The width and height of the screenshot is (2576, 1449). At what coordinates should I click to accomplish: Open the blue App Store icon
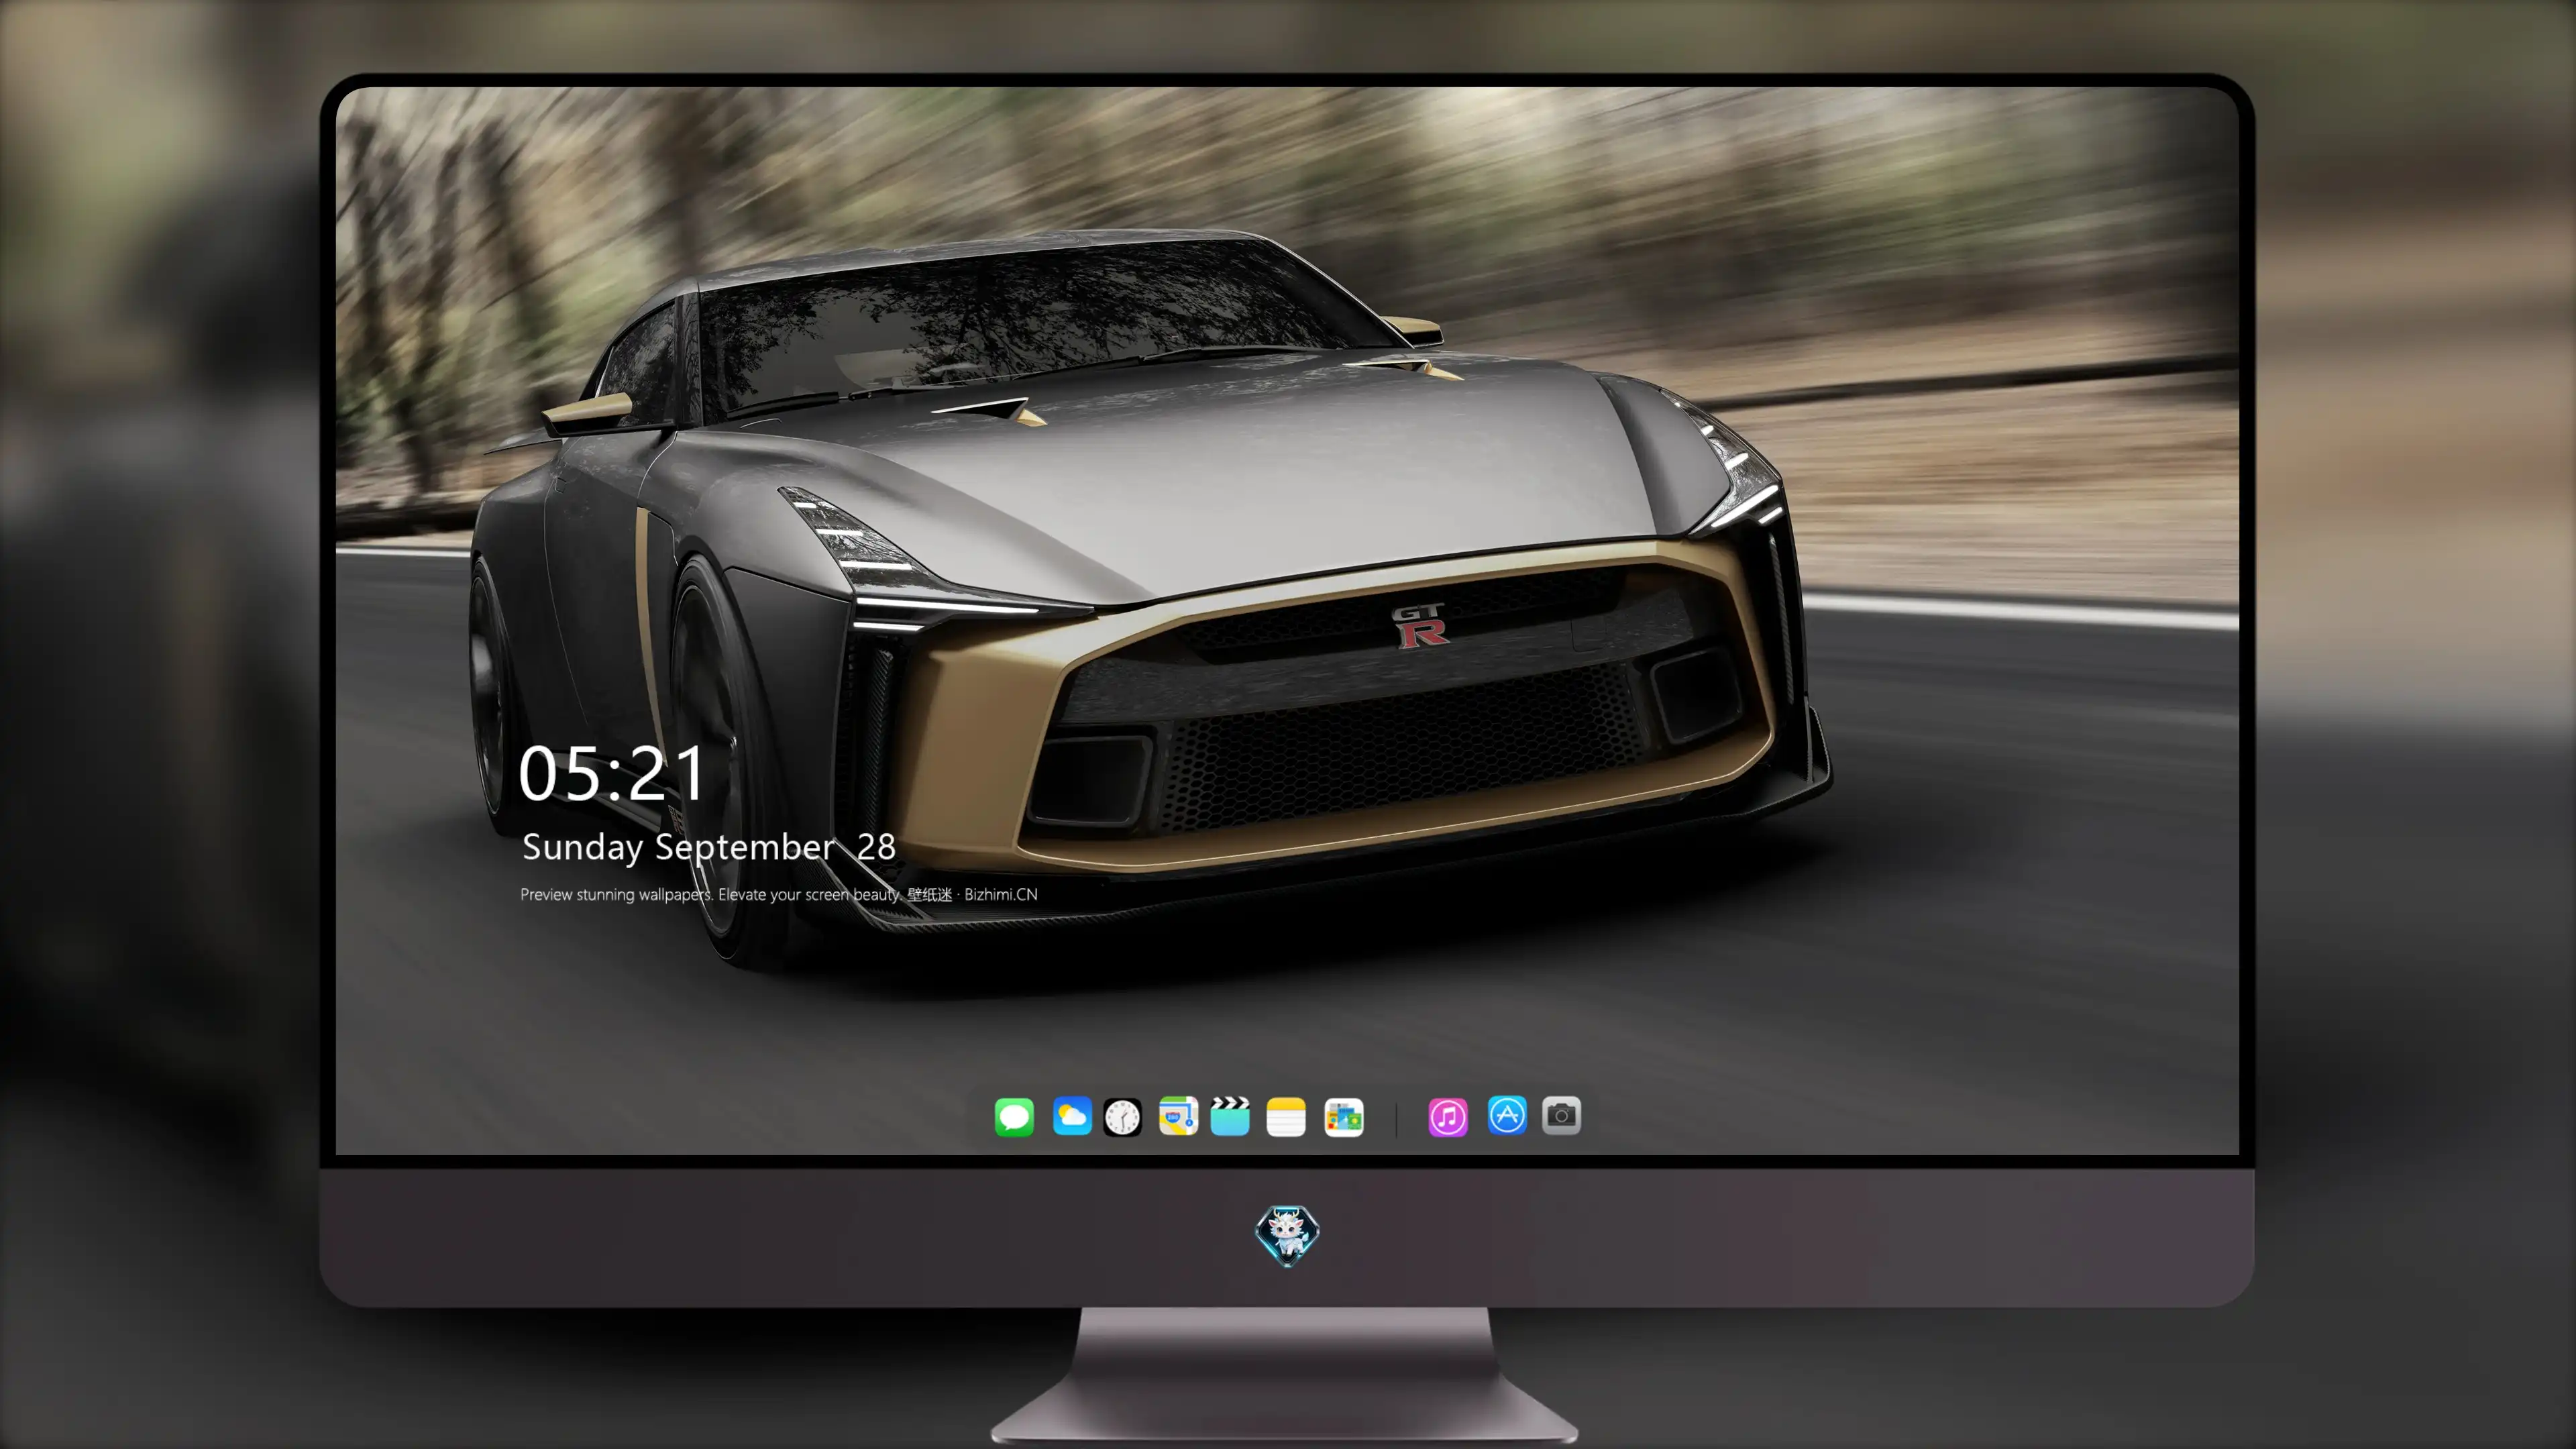(1507, 1115)
